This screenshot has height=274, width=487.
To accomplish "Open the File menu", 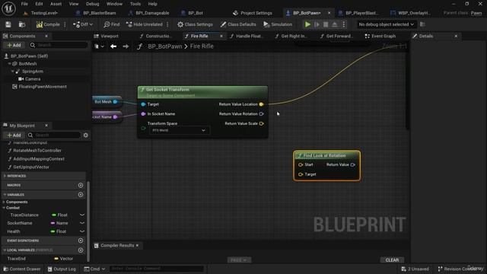I will (x=24, y=4).
